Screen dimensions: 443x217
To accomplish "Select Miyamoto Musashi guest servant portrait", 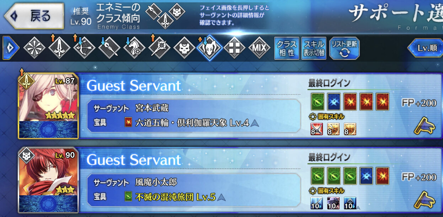I will 48,106.
